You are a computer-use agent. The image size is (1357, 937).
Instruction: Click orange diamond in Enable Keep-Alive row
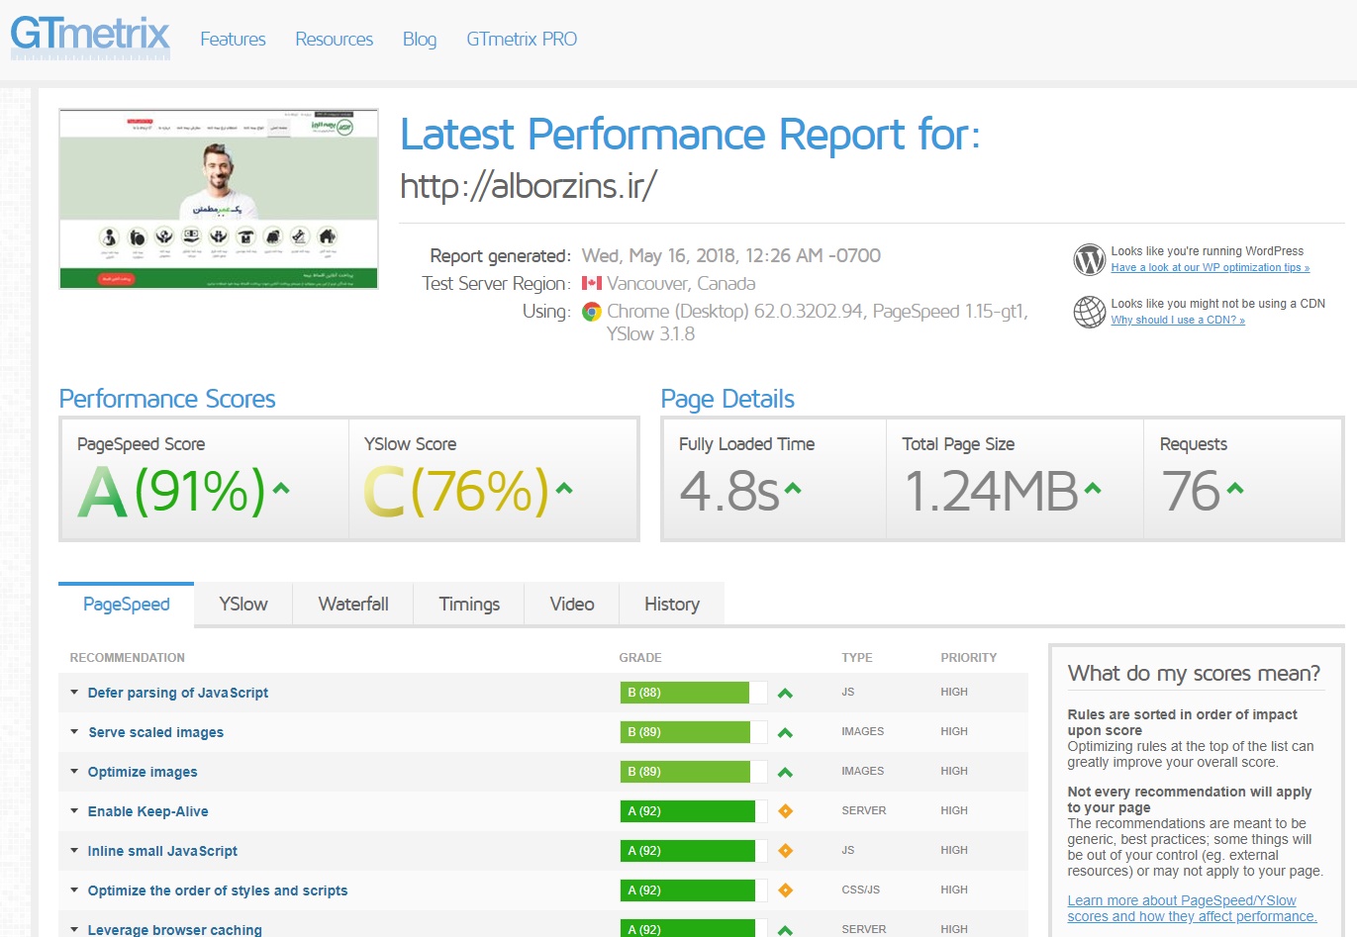[785, 811]
